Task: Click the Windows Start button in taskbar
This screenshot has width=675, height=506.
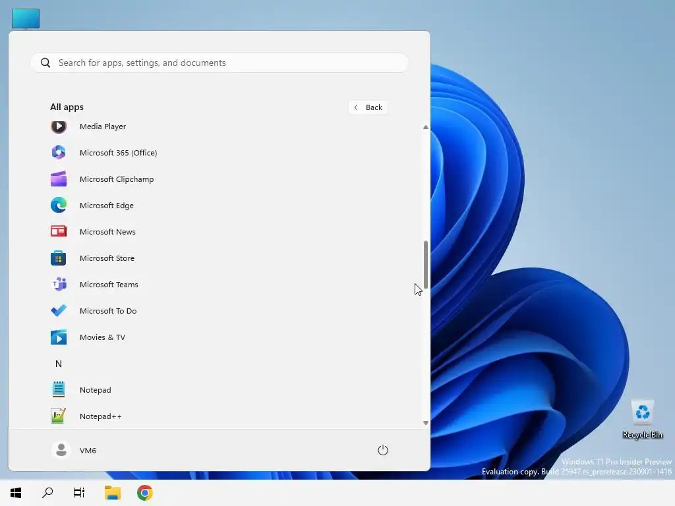Action: coord(16,493)
